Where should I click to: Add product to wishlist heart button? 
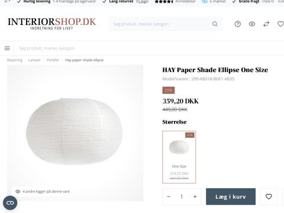269,196
